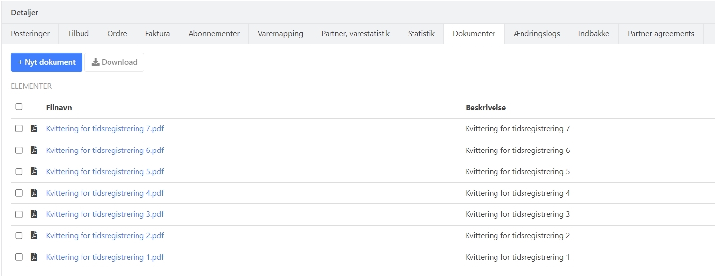Open Kvittering for tidsregistrering 6.pdf link
This screenshot has height=276, width=715.
point(105,150)
